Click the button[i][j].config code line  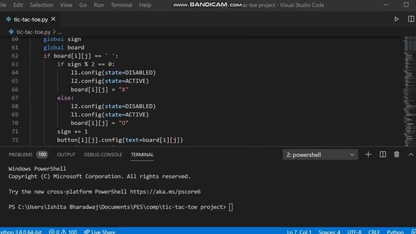click(x=120, y=140)
